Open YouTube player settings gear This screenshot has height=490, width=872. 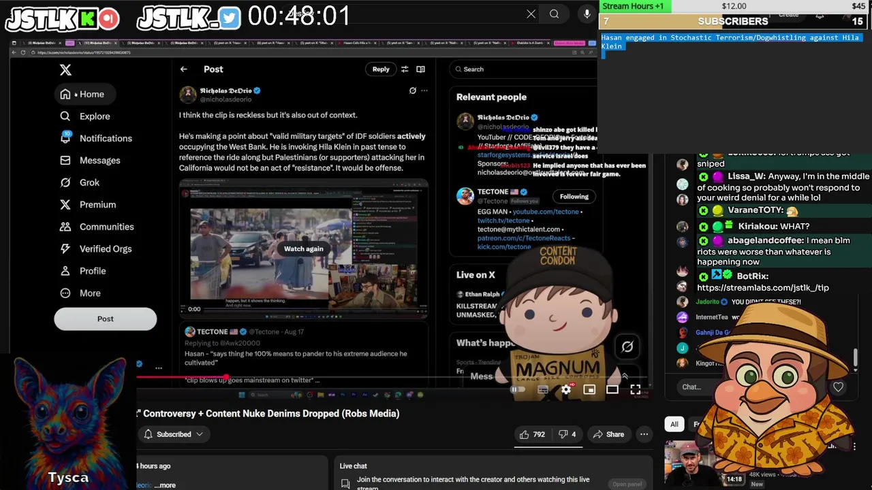566,390
